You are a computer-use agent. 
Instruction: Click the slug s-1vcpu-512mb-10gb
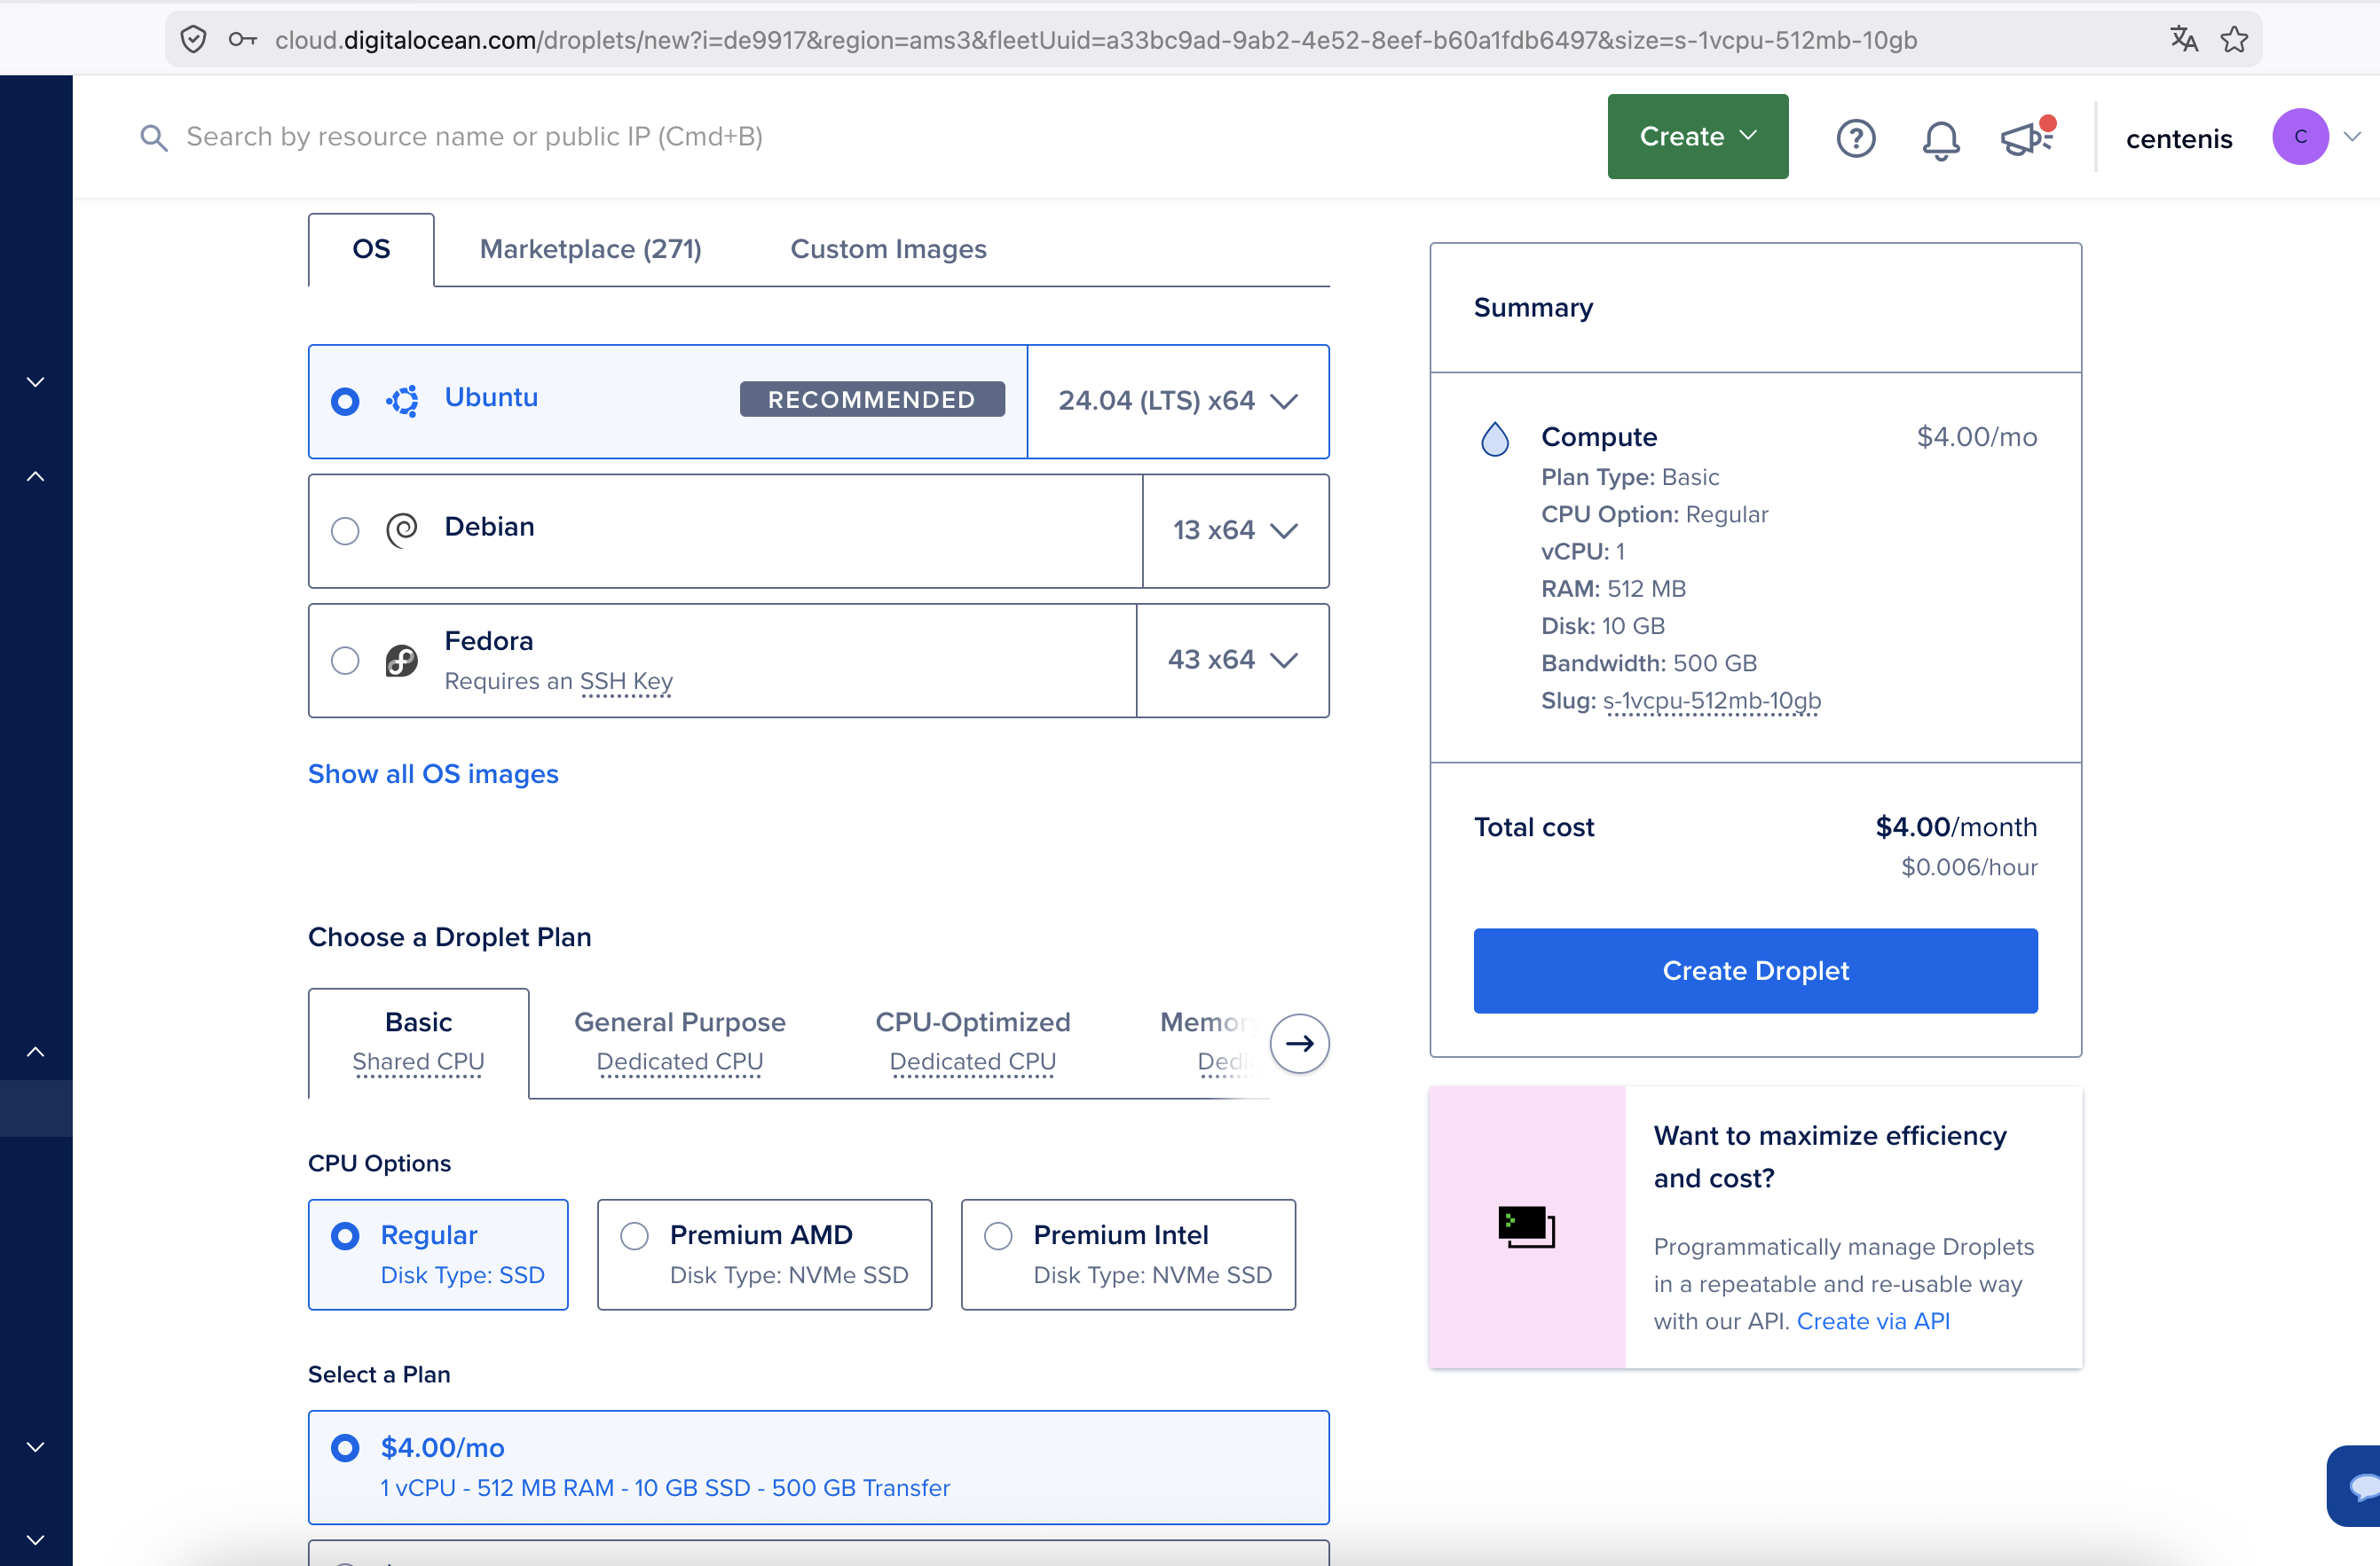coord(1712,701)
